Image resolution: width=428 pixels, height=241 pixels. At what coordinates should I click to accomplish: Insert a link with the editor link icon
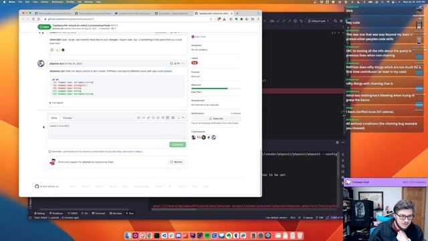click(x=148, y=118)
